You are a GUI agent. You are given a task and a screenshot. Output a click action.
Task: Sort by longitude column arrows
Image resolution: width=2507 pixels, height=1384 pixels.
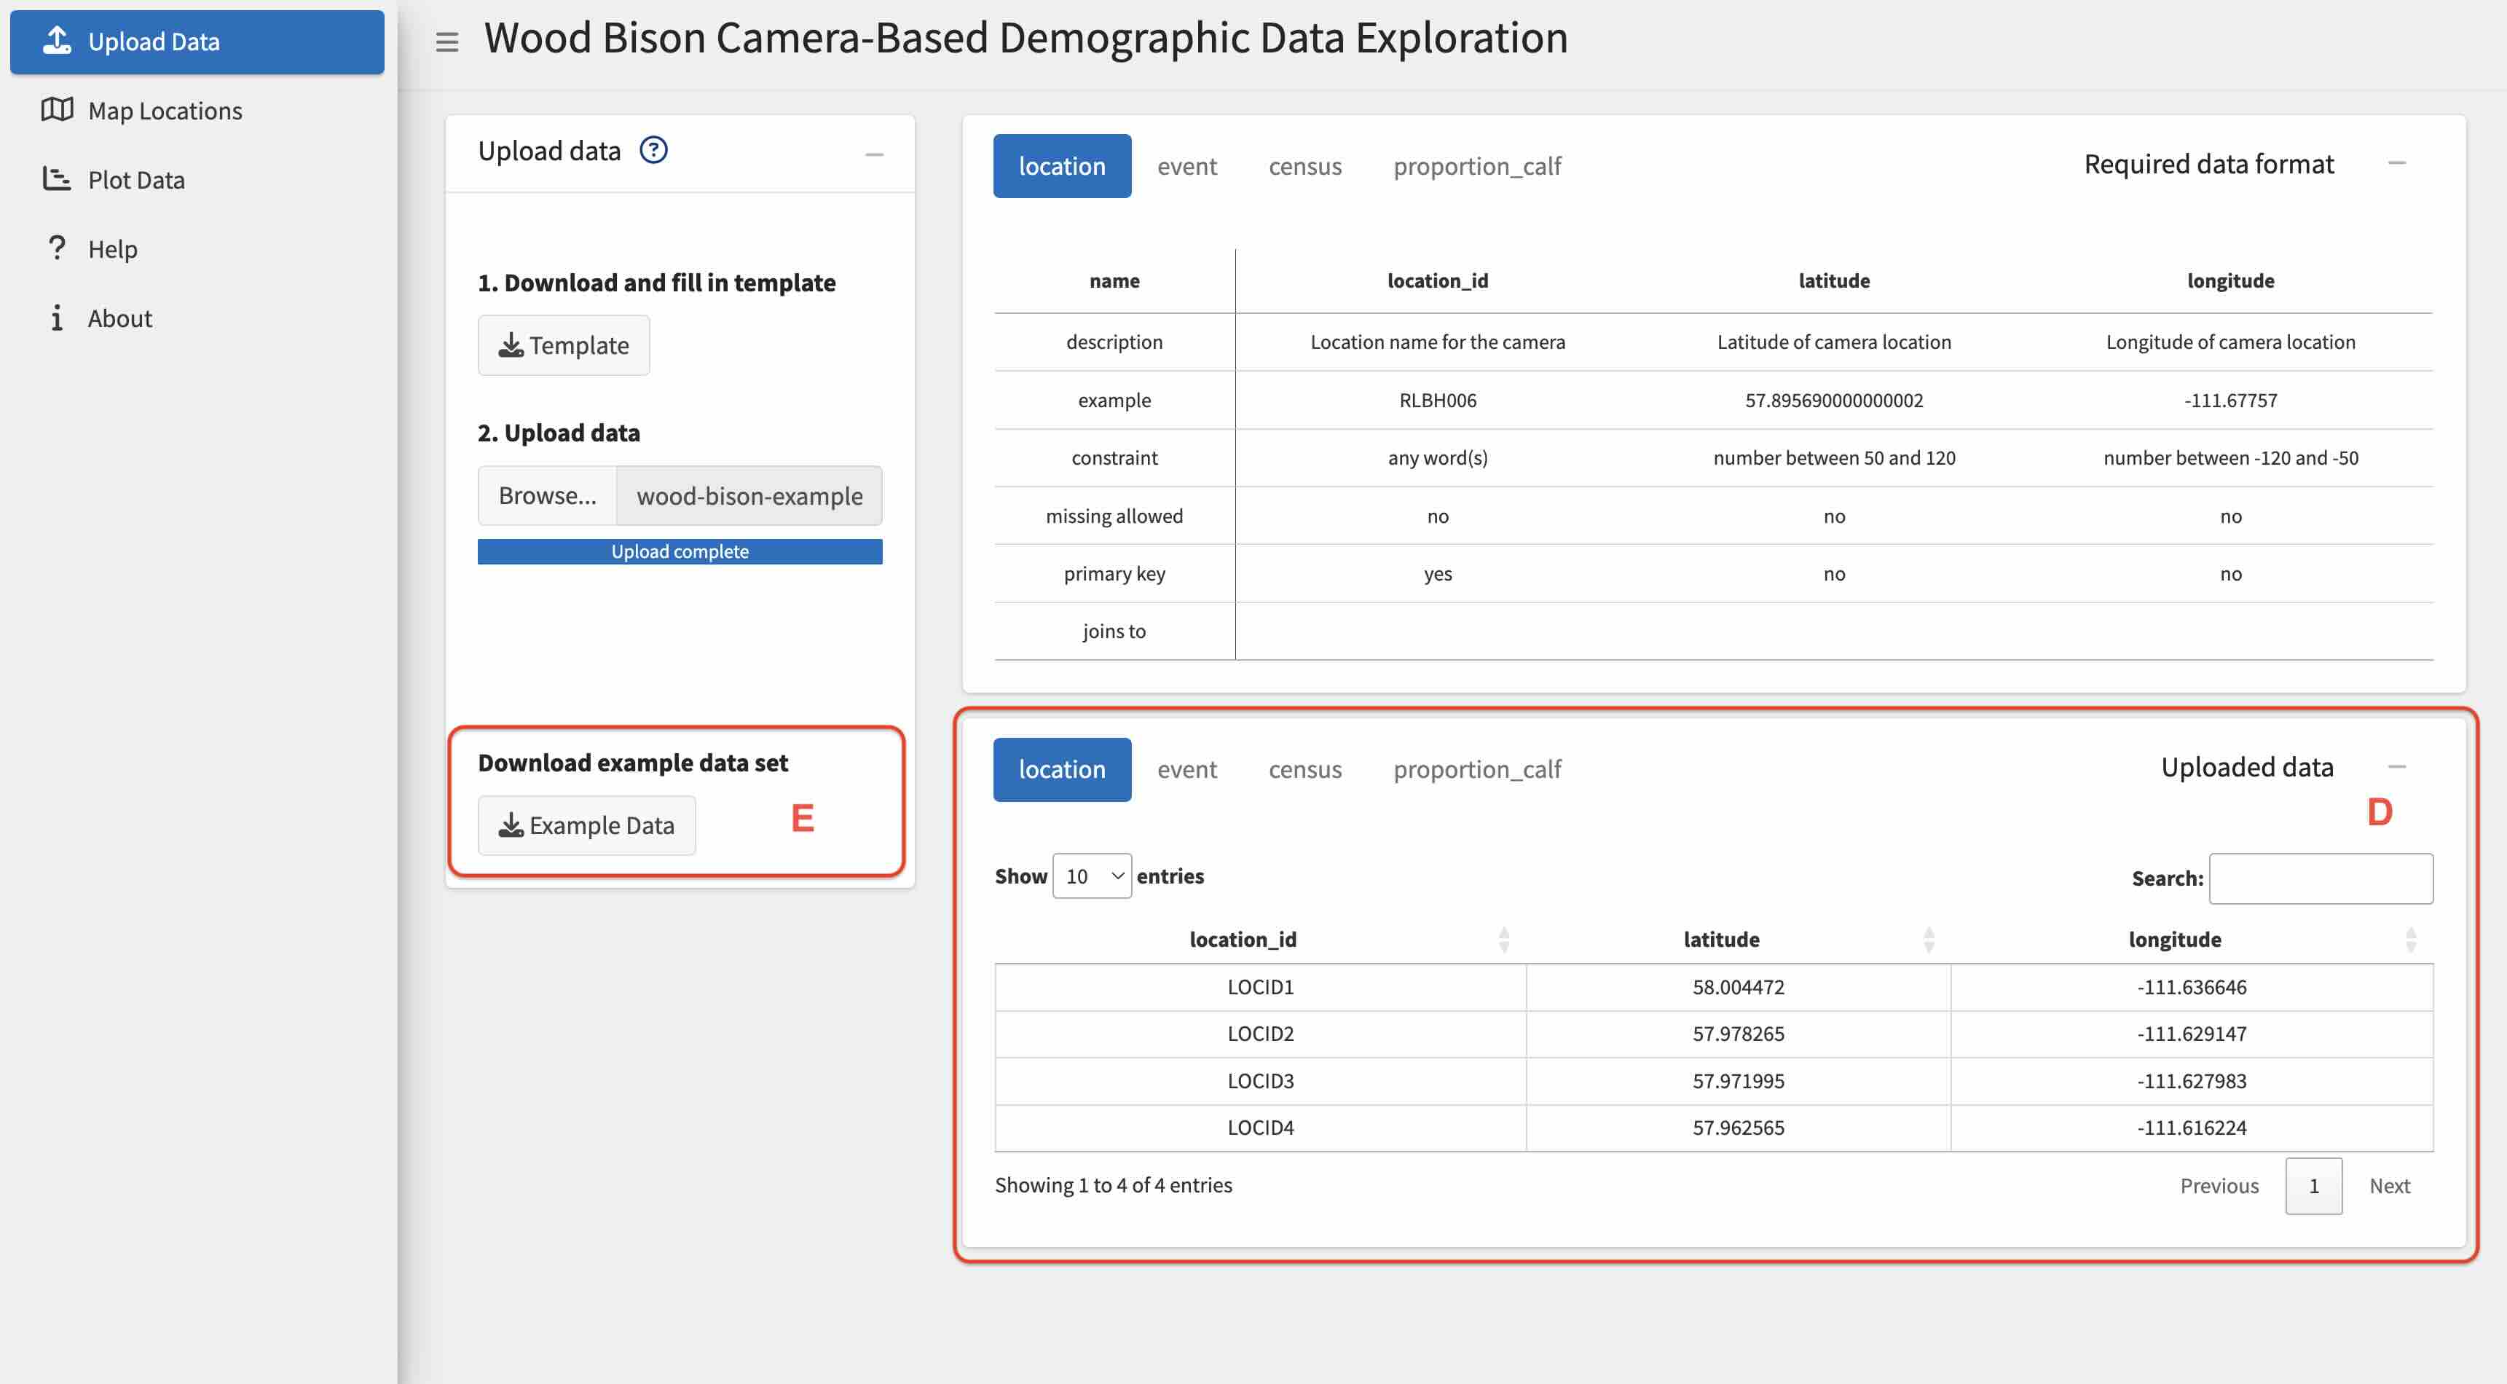tap(2411, 939)
